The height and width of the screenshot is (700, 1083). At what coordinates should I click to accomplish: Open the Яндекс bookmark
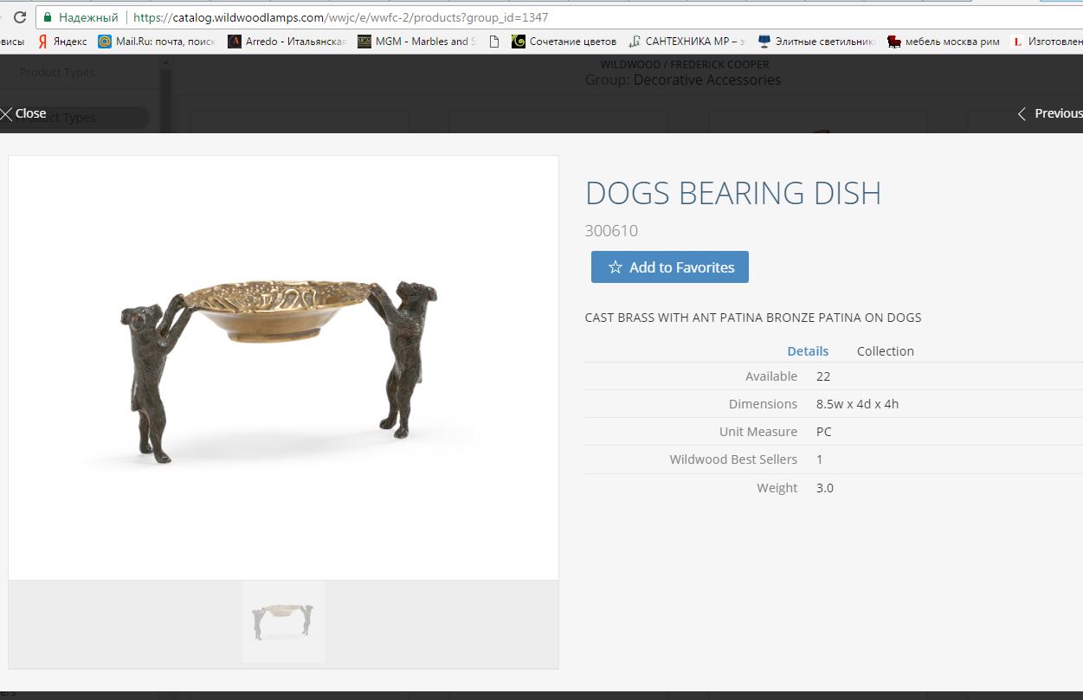62,42
